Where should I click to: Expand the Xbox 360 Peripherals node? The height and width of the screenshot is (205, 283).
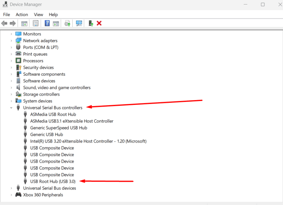11,195
